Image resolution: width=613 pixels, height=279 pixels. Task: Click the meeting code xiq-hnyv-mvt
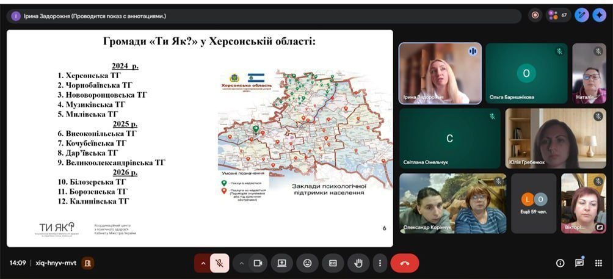(55, 263)
